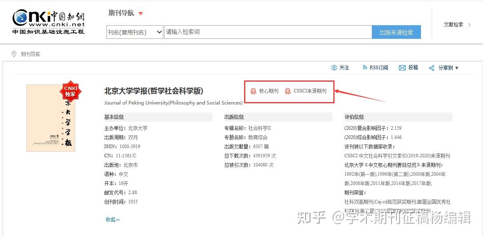Click the 期刊荣誉 label
The width and height of the screenshot is (483, 237).
[355, 193]
